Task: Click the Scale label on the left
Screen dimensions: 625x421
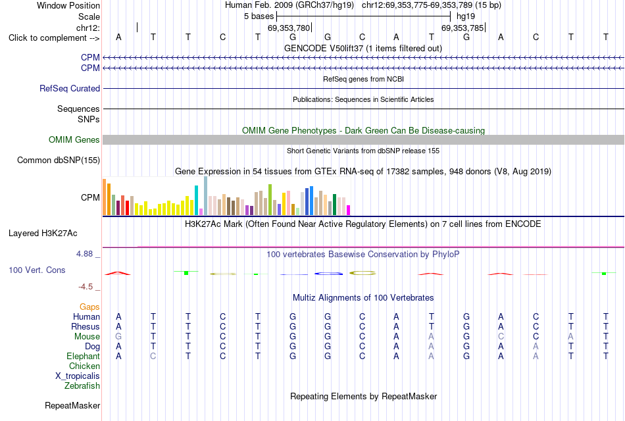Action: (x=89, y=16)
